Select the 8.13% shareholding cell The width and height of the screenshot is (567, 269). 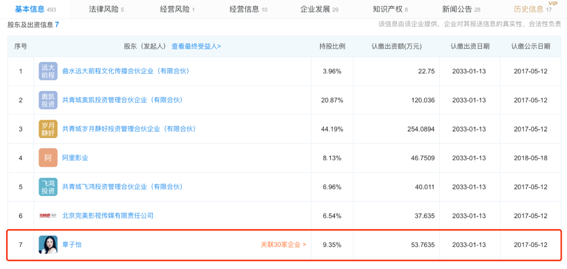332,158
